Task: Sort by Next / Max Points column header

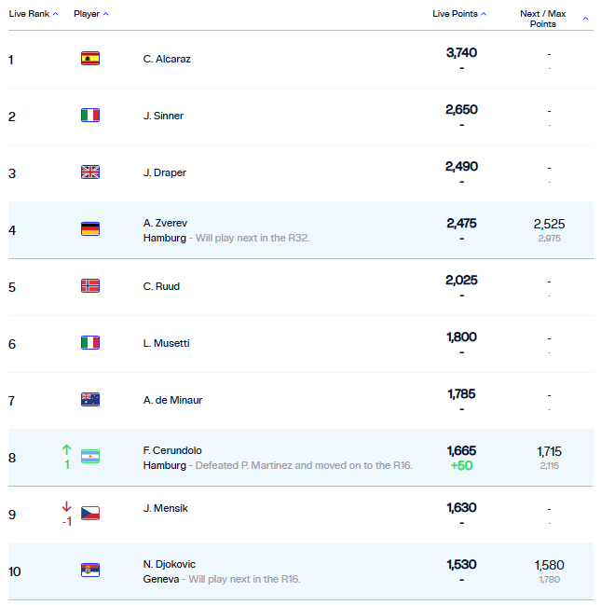Action: pos(544,19)
